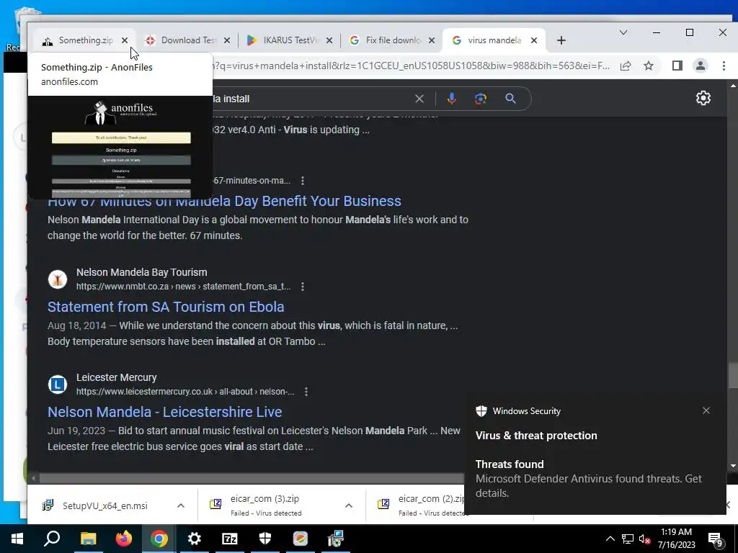Open Windows Security shield on taskbar
The width and height of the screenshot is (738, 553).
[265, 539]
